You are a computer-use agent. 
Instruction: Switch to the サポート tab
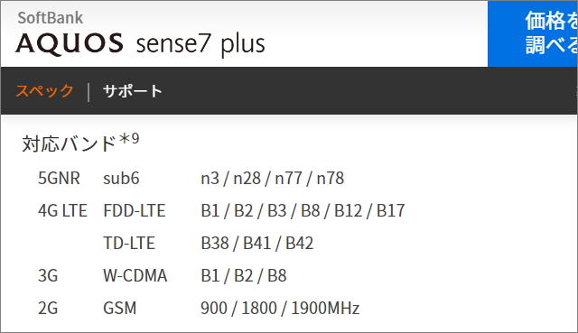(133, 91)
